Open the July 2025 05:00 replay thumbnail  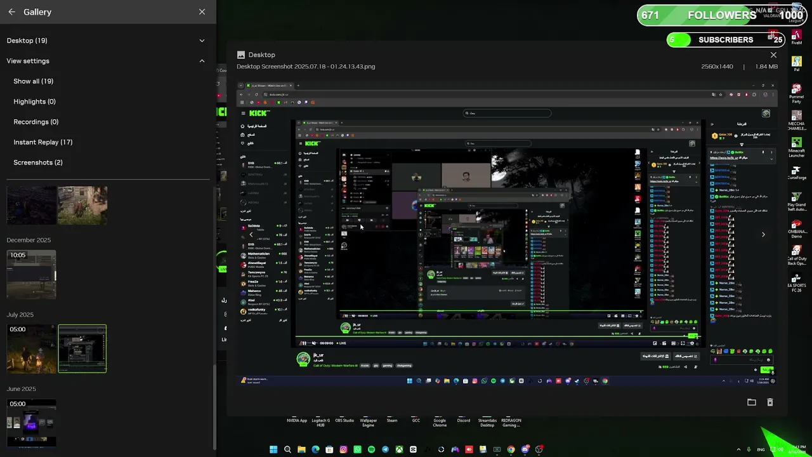point(31,348)
